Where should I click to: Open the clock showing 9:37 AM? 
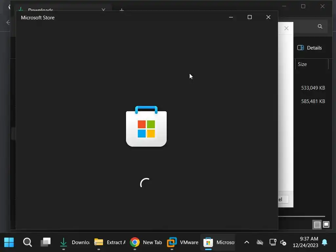pyautogui.click(x=305, y=242)
